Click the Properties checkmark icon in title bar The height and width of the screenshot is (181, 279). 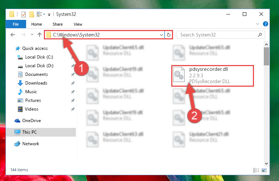(24, 14)
